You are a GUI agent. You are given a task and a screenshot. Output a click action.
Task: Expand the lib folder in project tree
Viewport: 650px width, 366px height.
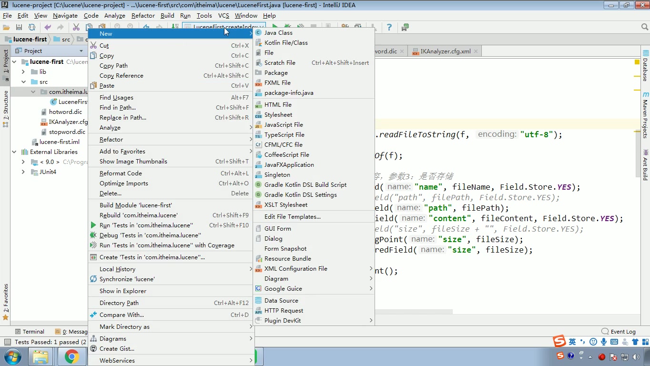point(23,72)
